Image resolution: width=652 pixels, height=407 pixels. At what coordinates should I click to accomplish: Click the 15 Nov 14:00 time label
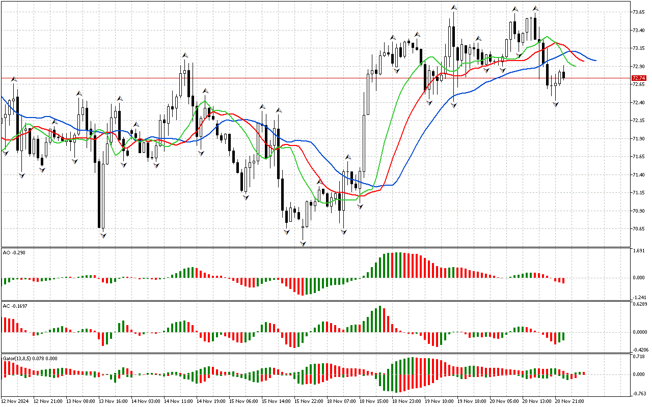(x=276, y=401)
